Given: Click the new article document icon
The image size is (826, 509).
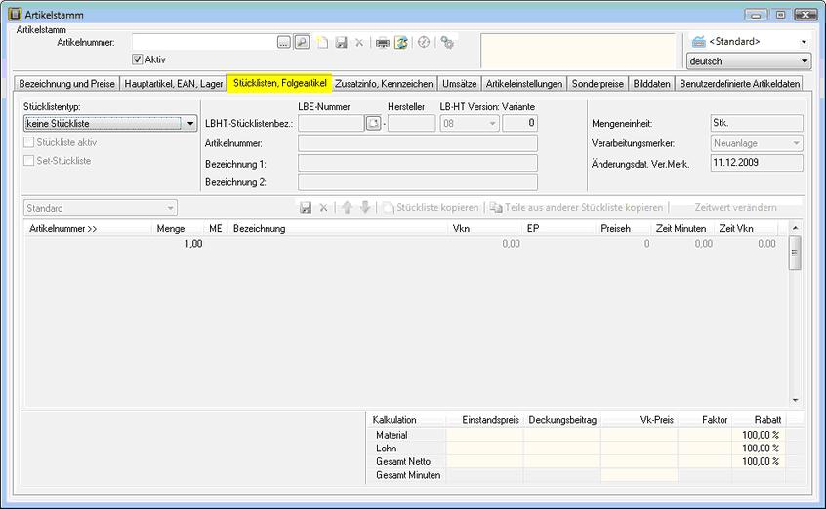Looking at the screenshot, I should coord(322,43).
